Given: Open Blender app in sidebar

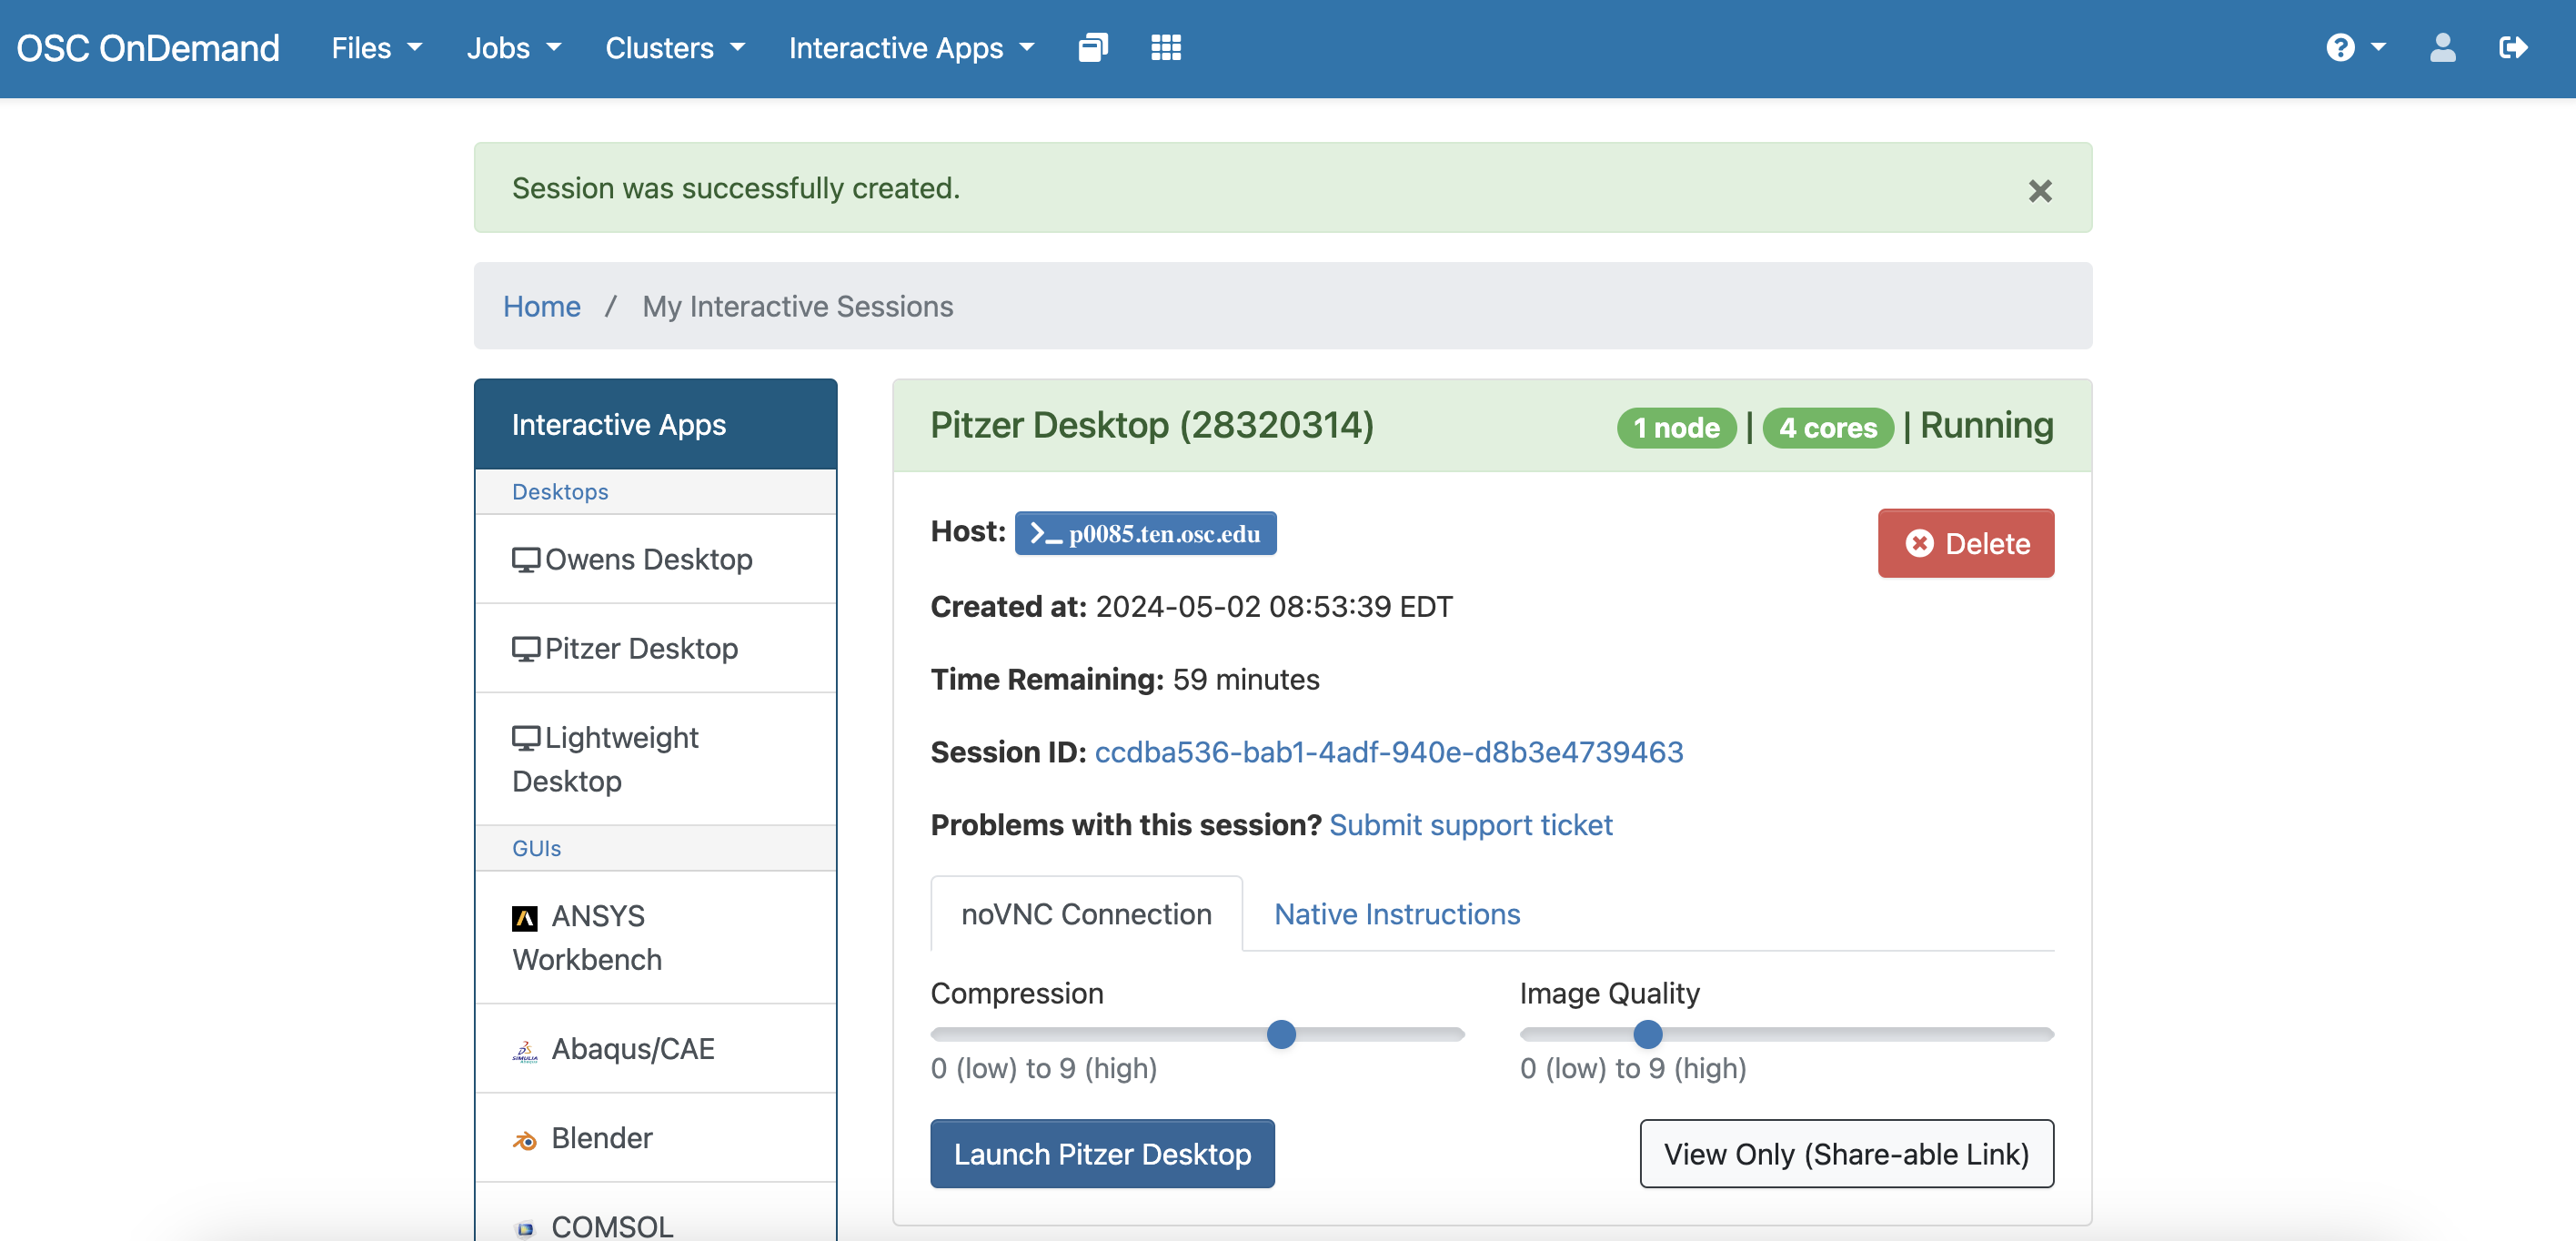Looking at the screenshot, I should [x=655, y=1138].
